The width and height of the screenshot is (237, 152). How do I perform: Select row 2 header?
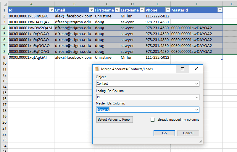click(4, 16)
